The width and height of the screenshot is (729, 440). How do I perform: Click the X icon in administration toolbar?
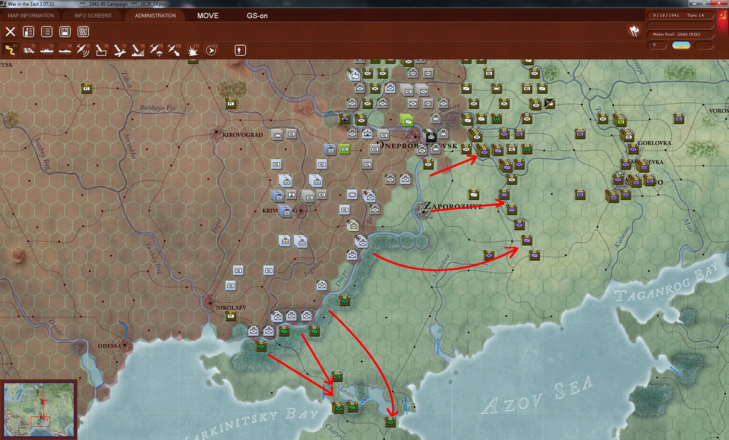tap(10, 31)
